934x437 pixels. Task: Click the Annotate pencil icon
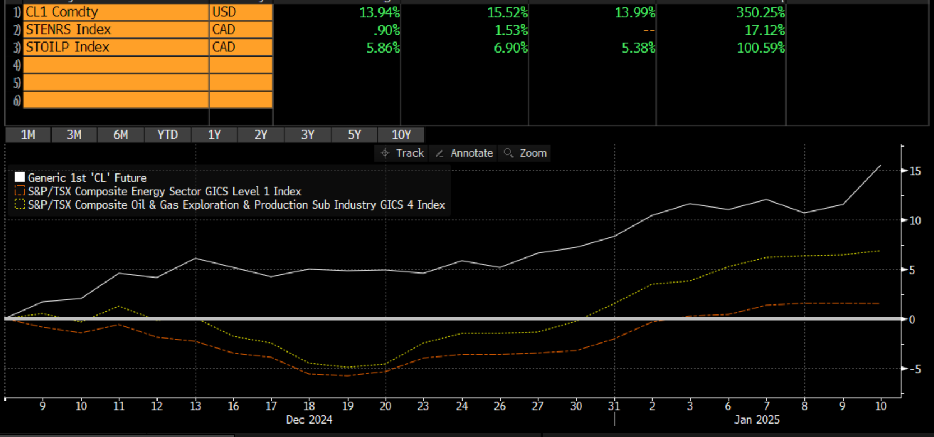point(440,153)
